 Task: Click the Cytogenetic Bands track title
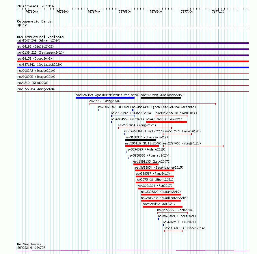(34, 21)
